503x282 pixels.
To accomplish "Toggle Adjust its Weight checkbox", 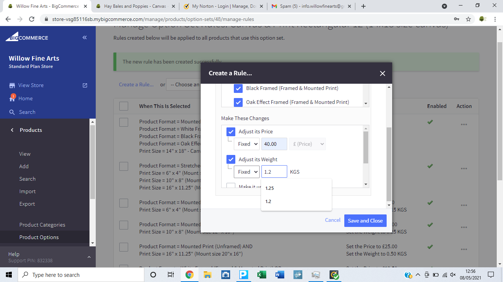I will click(x=231, y=159).
